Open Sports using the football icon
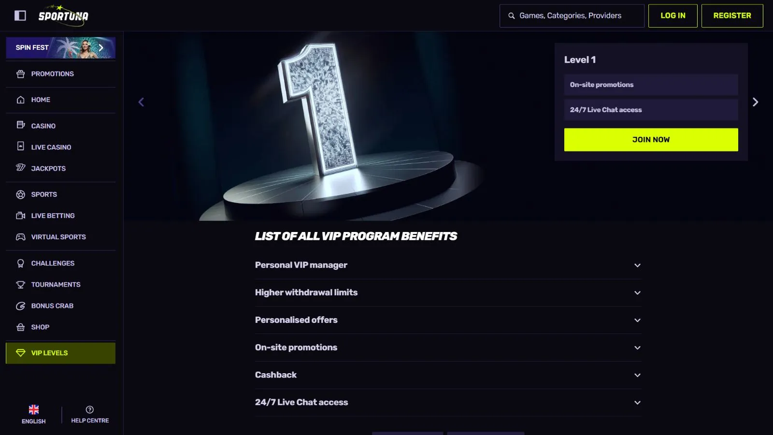This screenshot has height=435, width=773. click(x=20, y=194)
